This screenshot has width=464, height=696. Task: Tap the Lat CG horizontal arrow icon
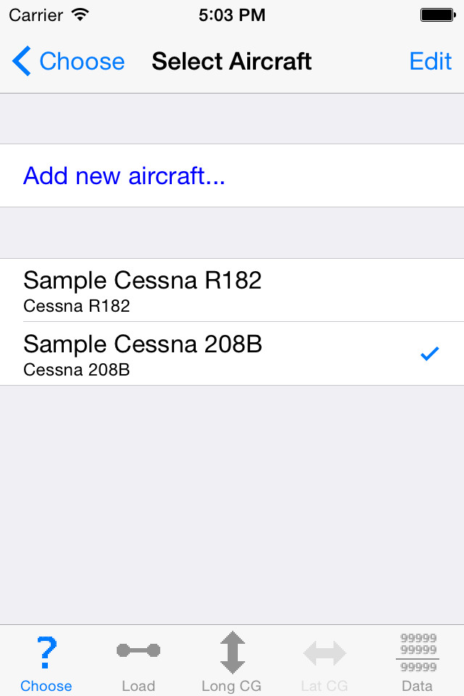325,653
